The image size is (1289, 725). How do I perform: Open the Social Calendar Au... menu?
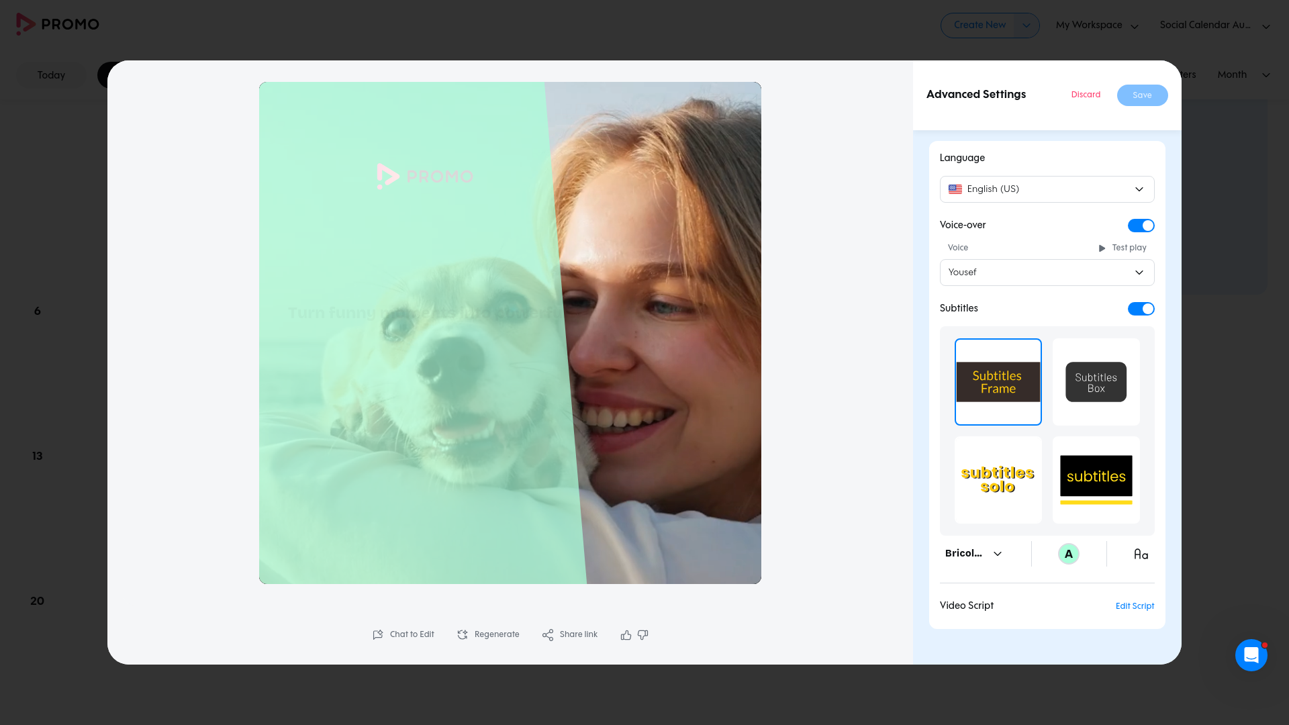coord(1214,26)
